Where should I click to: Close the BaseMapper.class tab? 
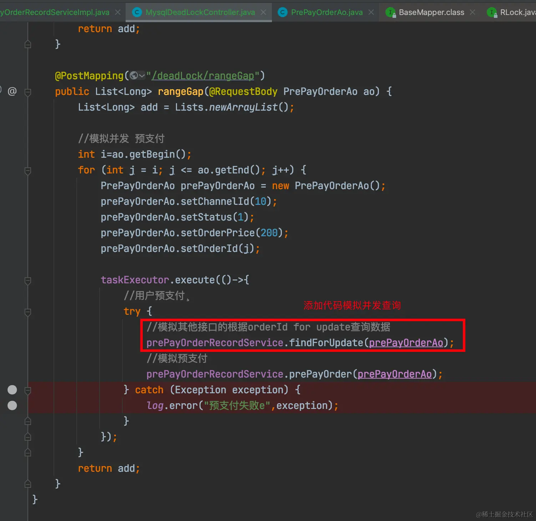point(472,12)
